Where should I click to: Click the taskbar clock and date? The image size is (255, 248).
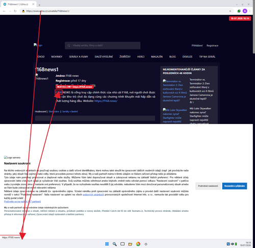245,244
